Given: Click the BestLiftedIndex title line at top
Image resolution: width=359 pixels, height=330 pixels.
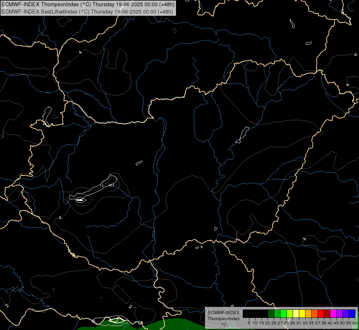Looking at the screenshot, I should click(87, 12).
